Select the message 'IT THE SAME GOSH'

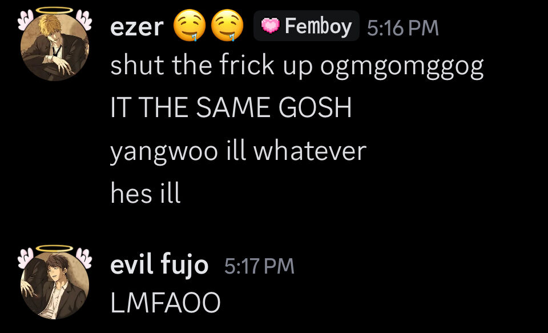231,107
